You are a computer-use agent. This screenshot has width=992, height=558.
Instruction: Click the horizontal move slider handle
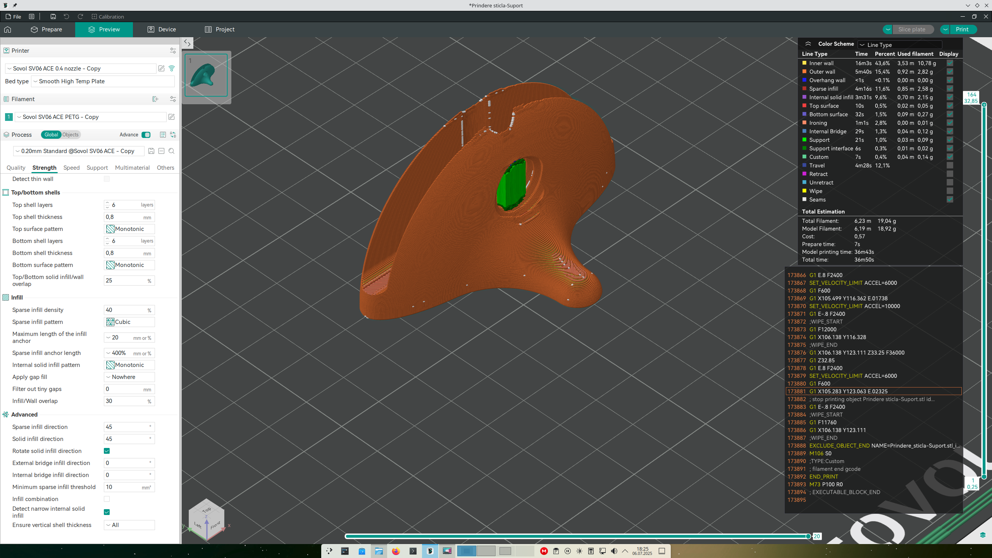click(808, 536)
